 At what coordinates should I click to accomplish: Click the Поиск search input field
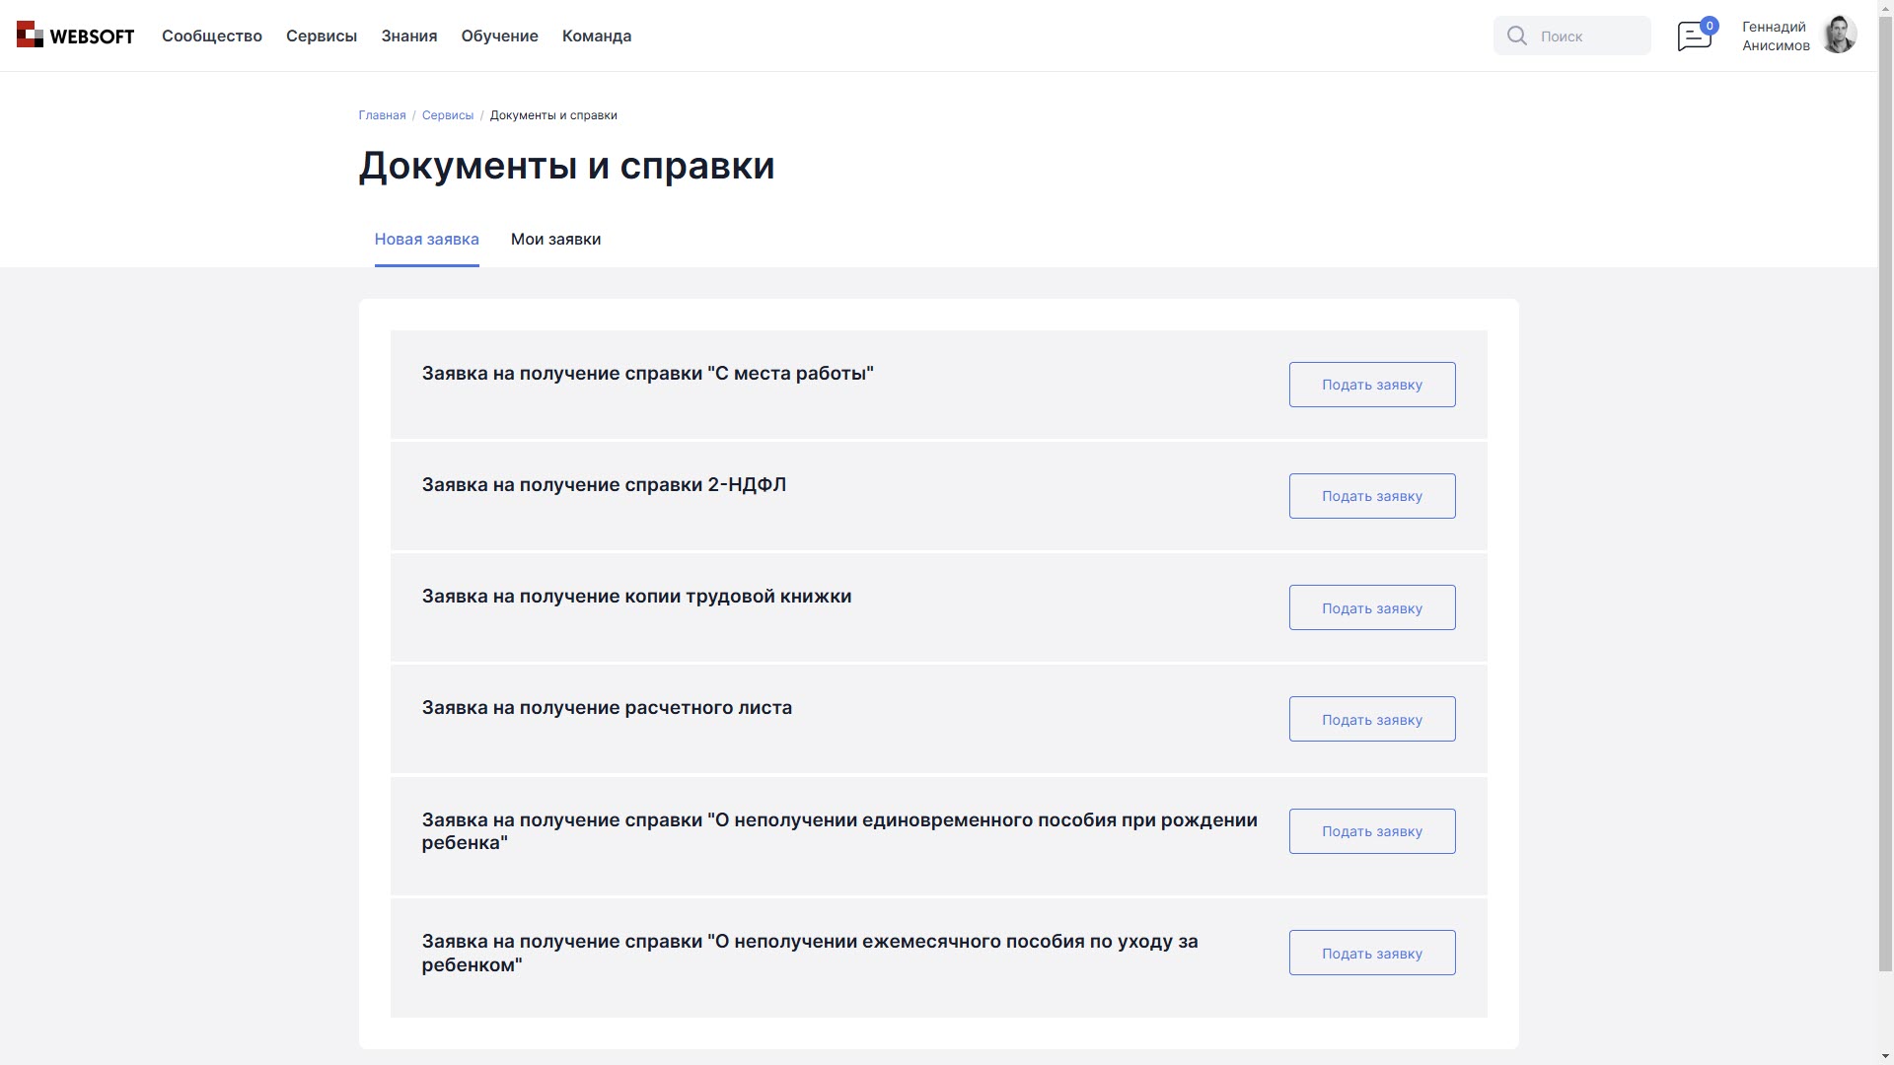click(x=1588, y=35)
